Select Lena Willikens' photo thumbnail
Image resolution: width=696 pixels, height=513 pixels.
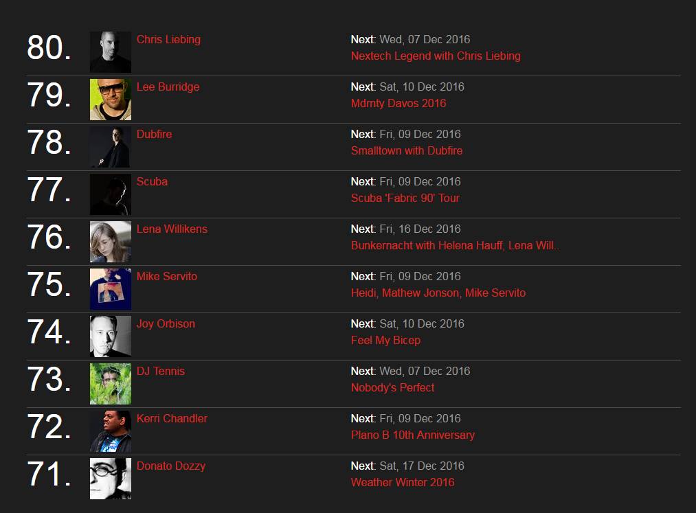tap(110, 242)
